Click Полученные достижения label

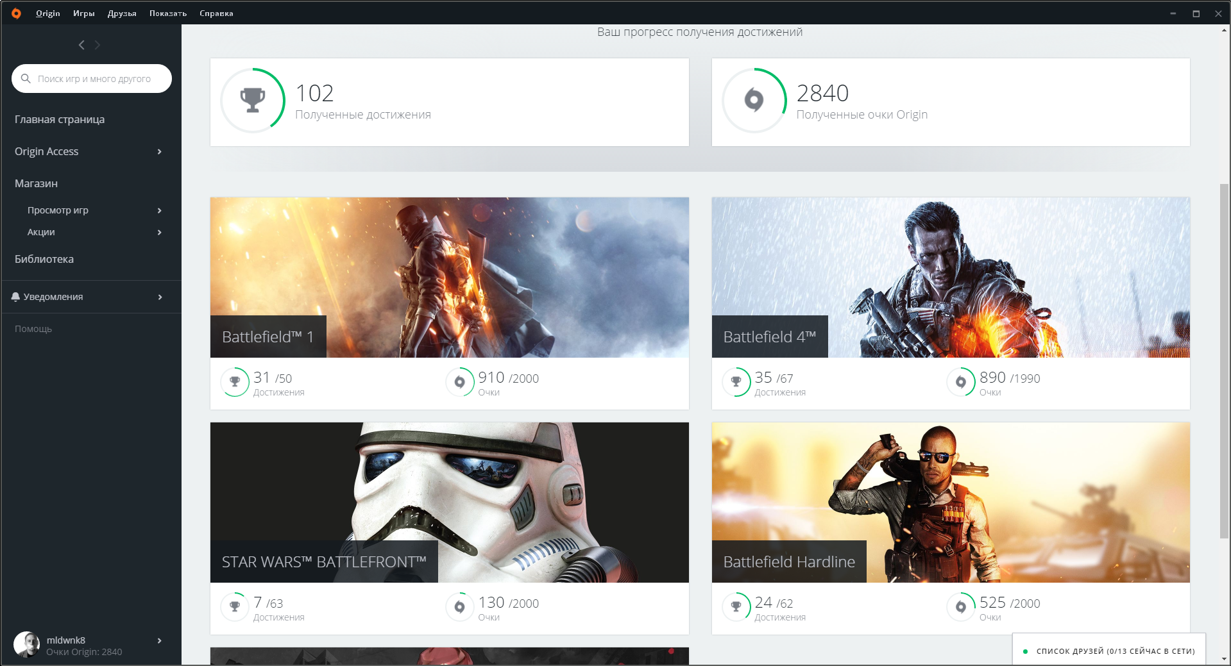pyautogui.click(x=363, y=115)
